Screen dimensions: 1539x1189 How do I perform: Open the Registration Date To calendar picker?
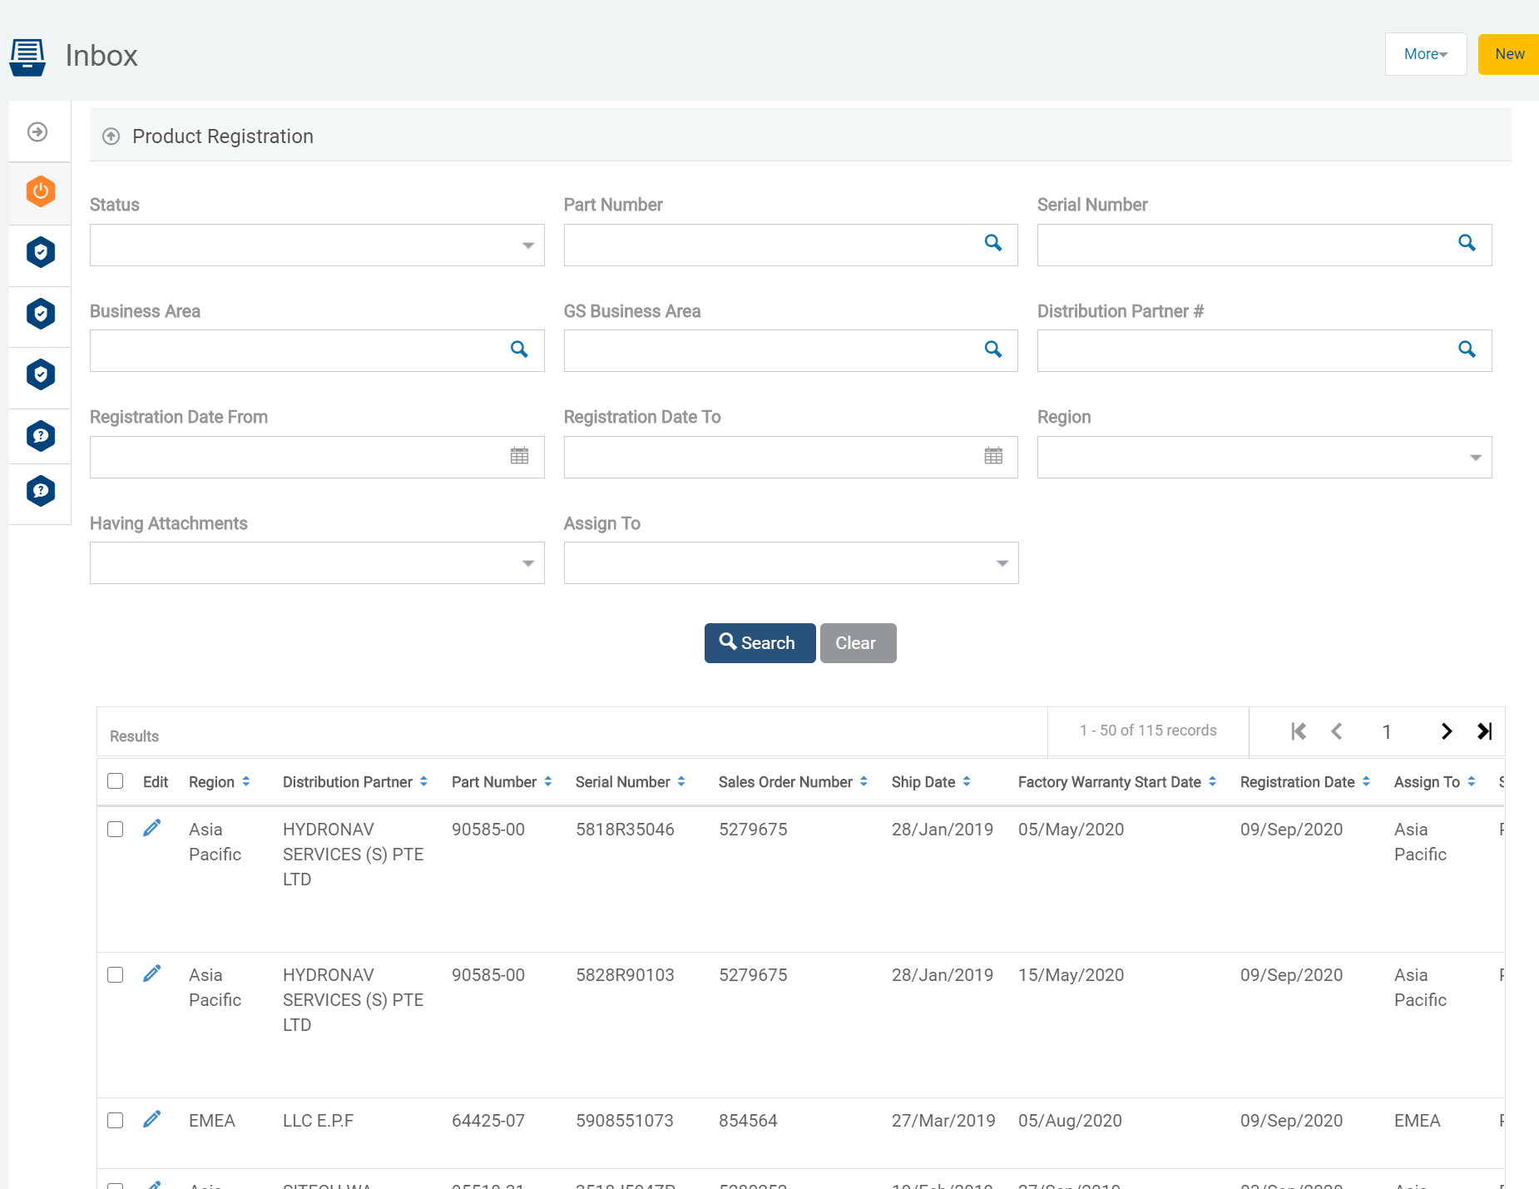(x=992, y=456)
